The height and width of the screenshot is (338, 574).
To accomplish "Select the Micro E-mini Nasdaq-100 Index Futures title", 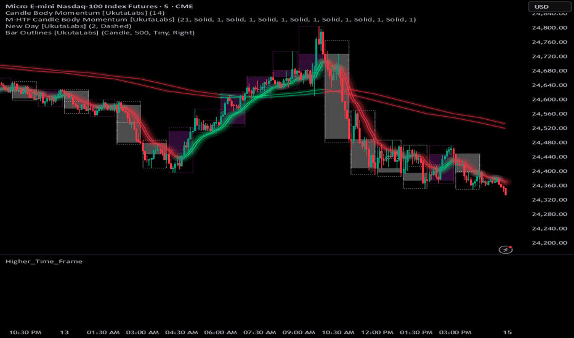I will pos(99,6).
